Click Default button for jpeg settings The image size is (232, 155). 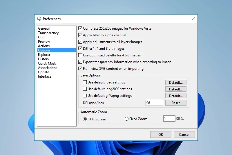[176, 83]
